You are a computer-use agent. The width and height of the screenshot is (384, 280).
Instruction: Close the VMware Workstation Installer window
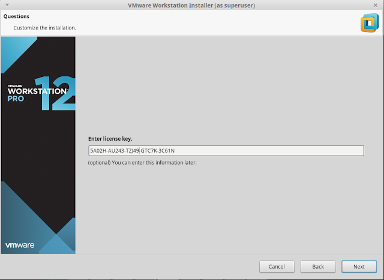tap(376, 5)
